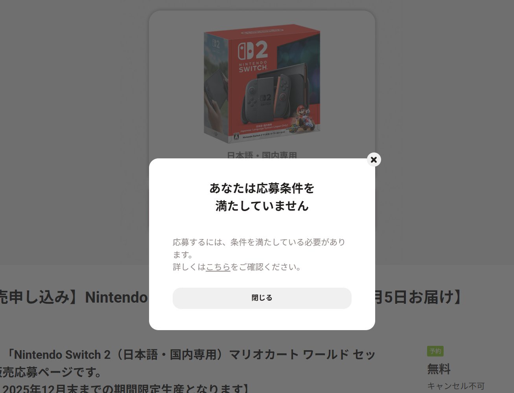Click the 無料 price label
The image size is (514, 393).
click(x=439, y=369)
